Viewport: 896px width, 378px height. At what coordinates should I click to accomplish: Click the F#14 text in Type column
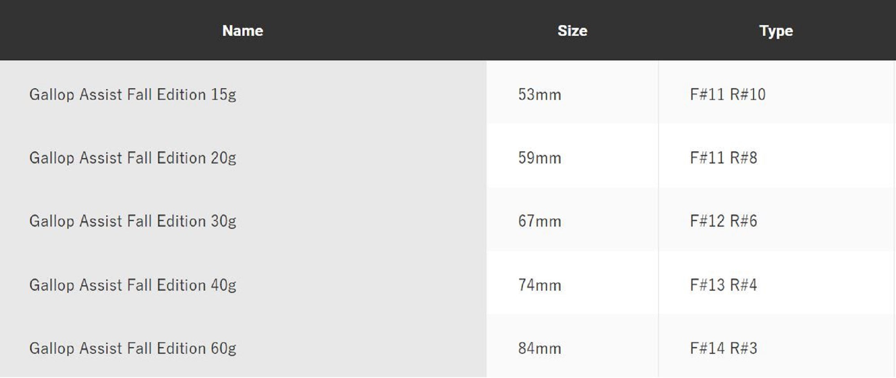click(x=706, y=348)
